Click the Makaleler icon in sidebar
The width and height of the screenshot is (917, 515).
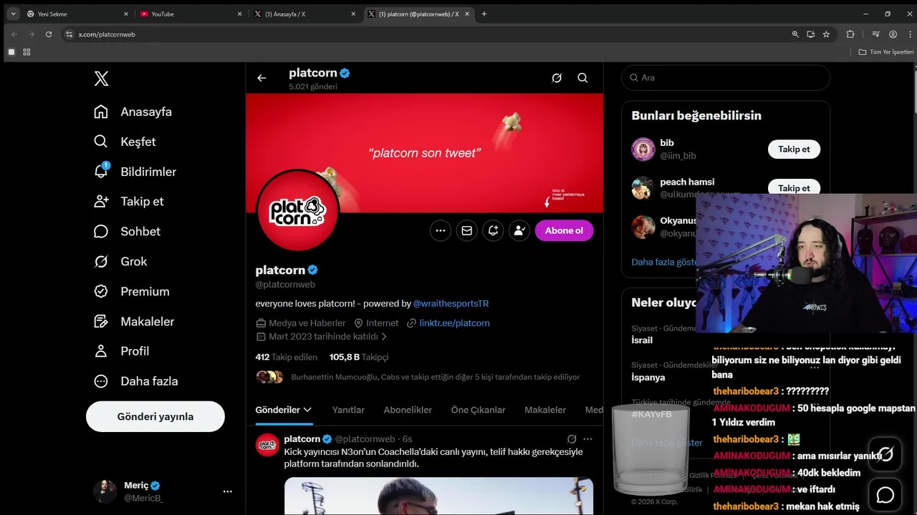(101, 321)
